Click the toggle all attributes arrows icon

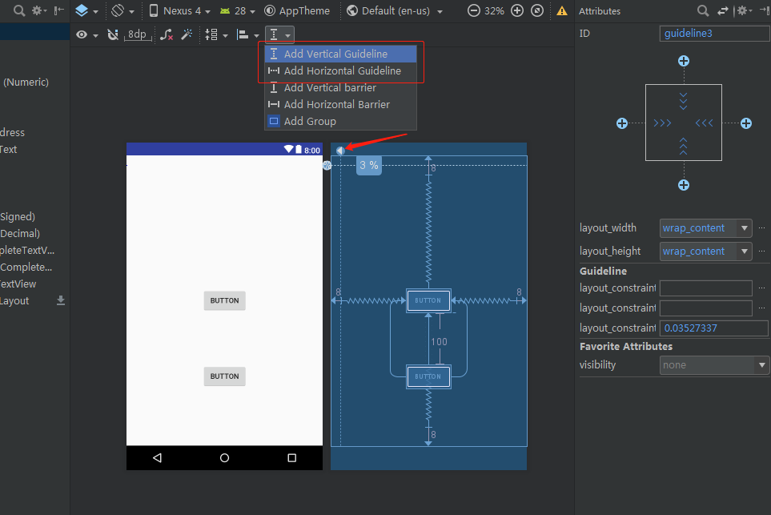(723, 10)
